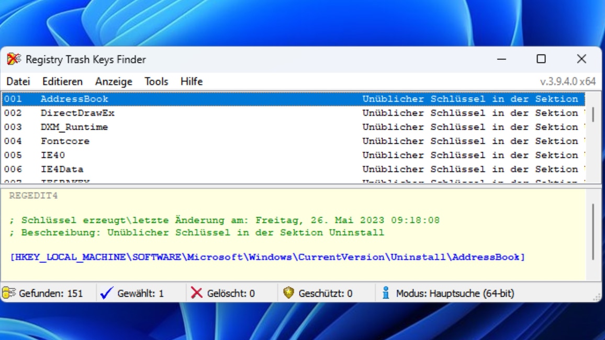Click the Registry Trash Keys Finder title icon
605x340 pixels.
click(14, 59)
